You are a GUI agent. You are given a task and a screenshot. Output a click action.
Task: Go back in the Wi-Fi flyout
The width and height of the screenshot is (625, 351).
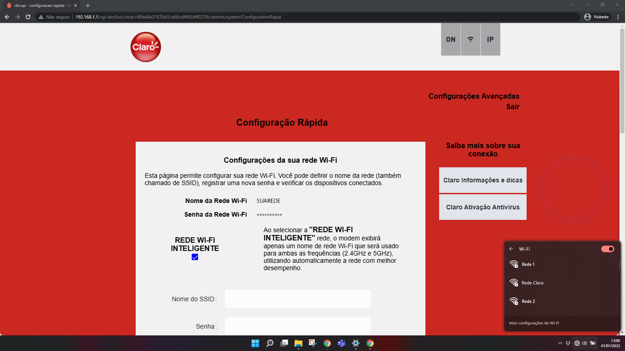click(511, 249)
